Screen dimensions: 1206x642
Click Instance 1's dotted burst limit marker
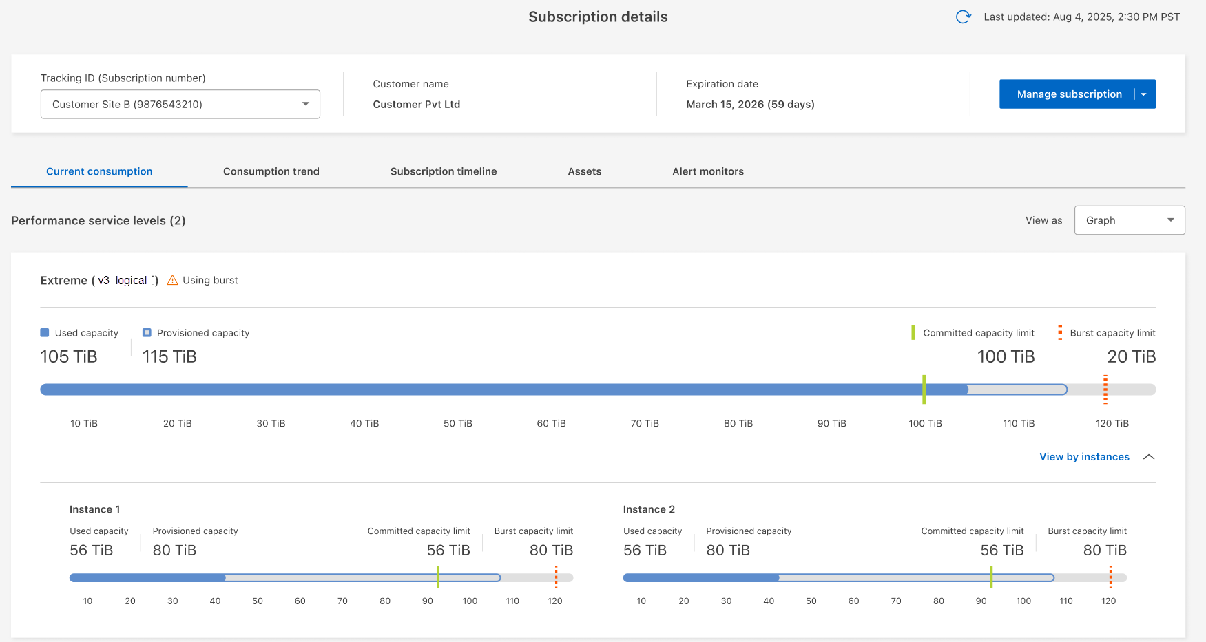pos(556,577)
